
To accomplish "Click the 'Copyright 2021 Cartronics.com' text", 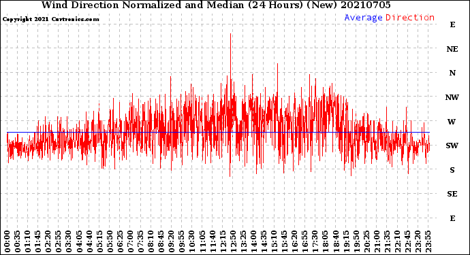I will click(50, 19).
